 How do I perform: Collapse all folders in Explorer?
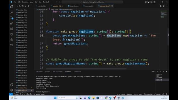coord(28,6)
